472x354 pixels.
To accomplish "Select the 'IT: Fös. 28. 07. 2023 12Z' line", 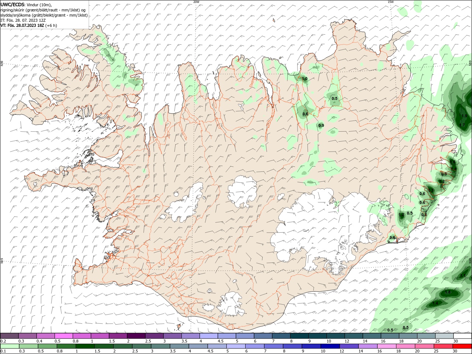I will (x=24, y=20).
